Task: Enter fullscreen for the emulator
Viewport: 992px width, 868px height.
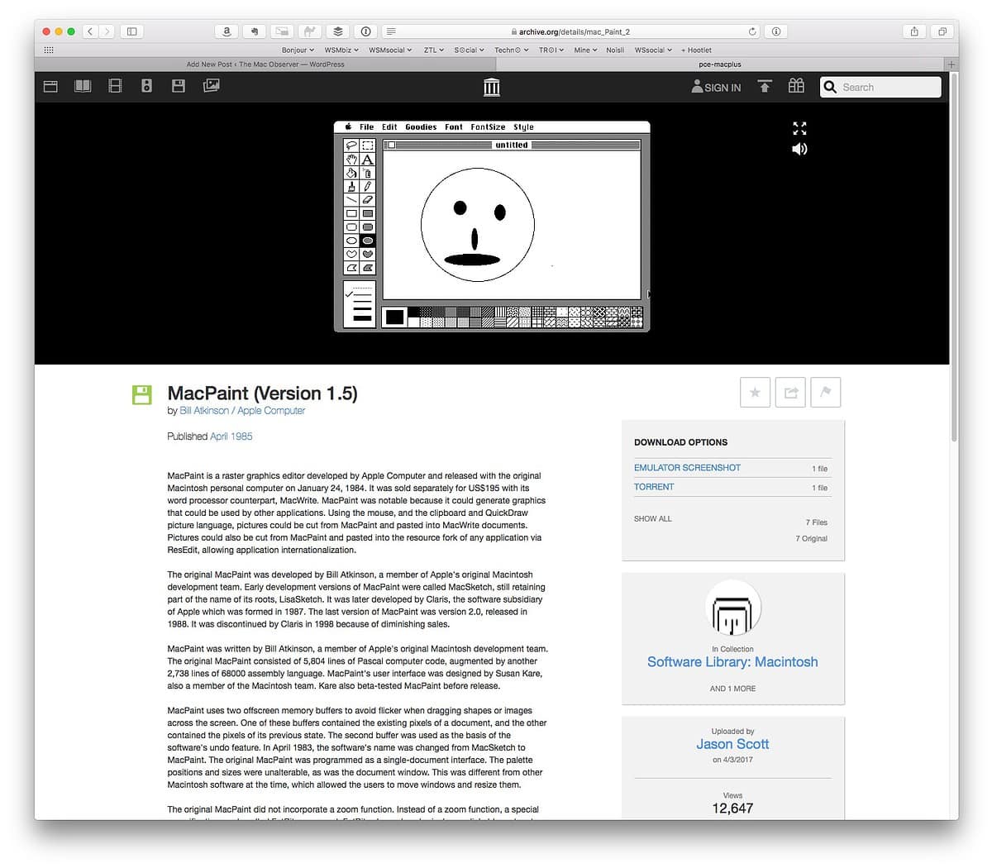Action: [799, 128]
